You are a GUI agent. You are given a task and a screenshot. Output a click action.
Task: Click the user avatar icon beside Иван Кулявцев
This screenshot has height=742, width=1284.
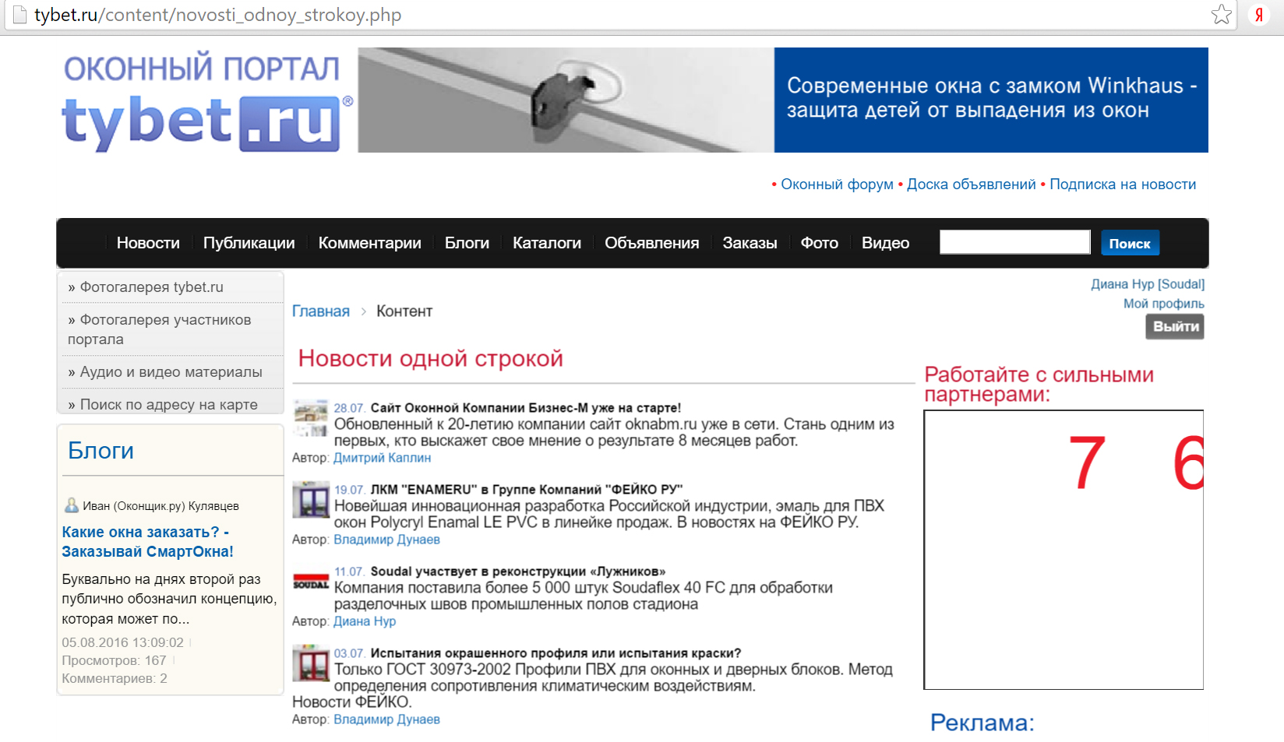click(71, 505)
